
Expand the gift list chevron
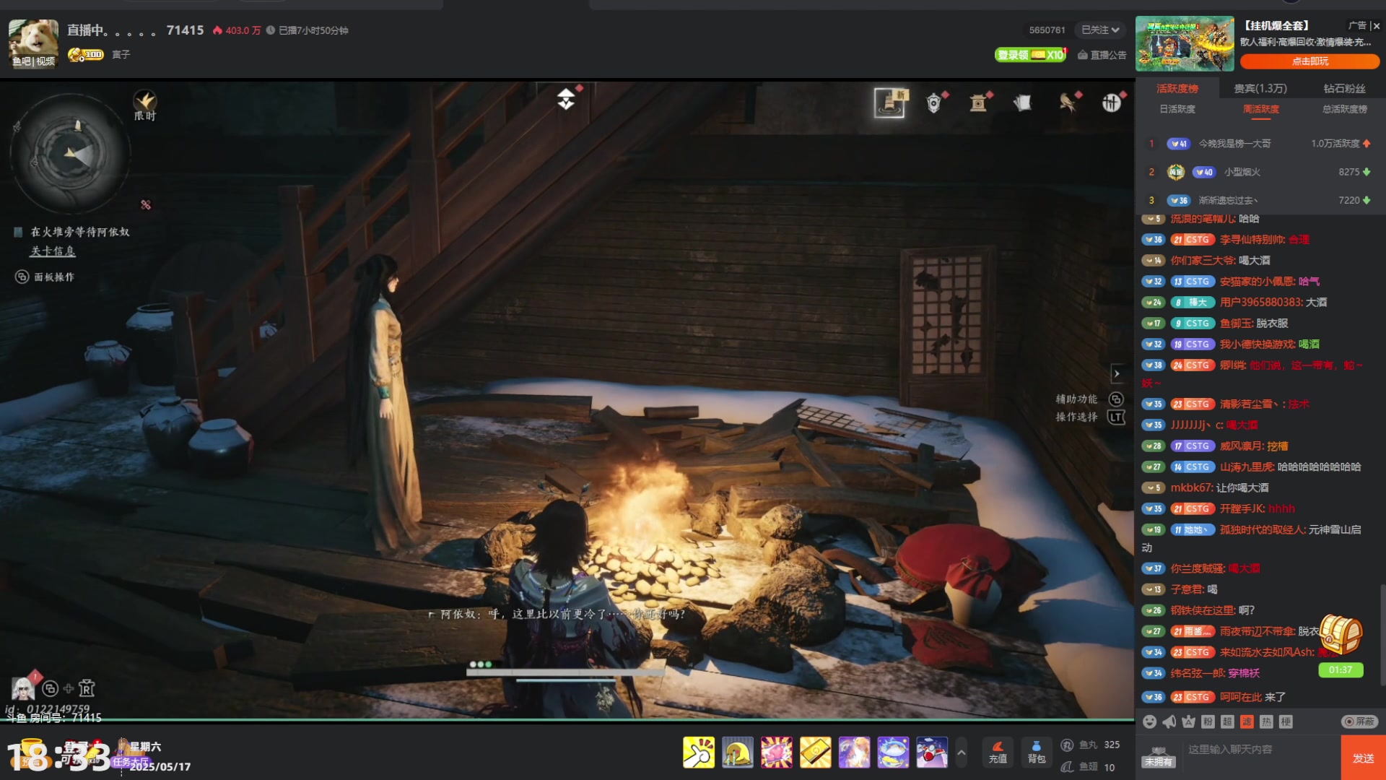(x=962, y=753)
